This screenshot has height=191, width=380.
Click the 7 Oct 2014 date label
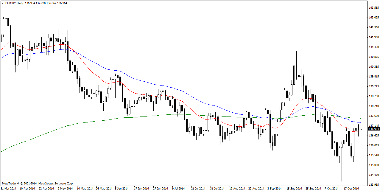[x=332, y=189]
